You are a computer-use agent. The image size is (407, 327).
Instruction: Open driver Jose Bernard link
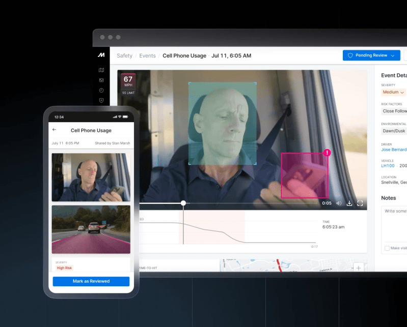point(394,150)
